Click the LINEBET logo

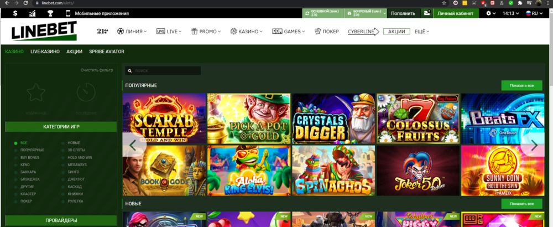(44, 30)
